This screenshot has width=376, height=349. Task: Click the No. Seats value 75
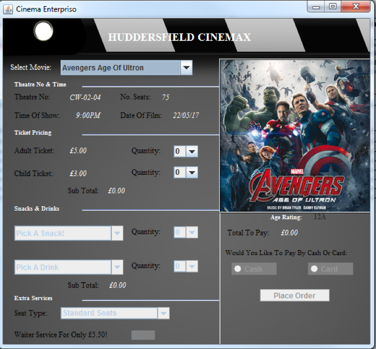(x=165, y=97)
